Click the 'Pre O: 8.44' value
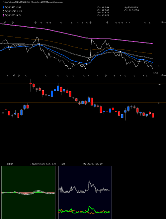Viewport: 166px width, 219px height. [x=103, y=7]
